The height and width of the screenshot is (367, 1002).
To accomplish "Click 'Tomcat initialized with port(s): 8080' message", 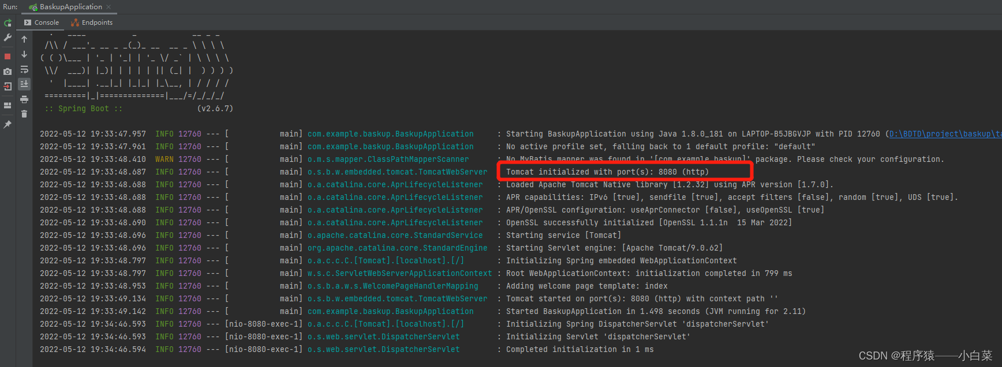I will coord(607,172).
